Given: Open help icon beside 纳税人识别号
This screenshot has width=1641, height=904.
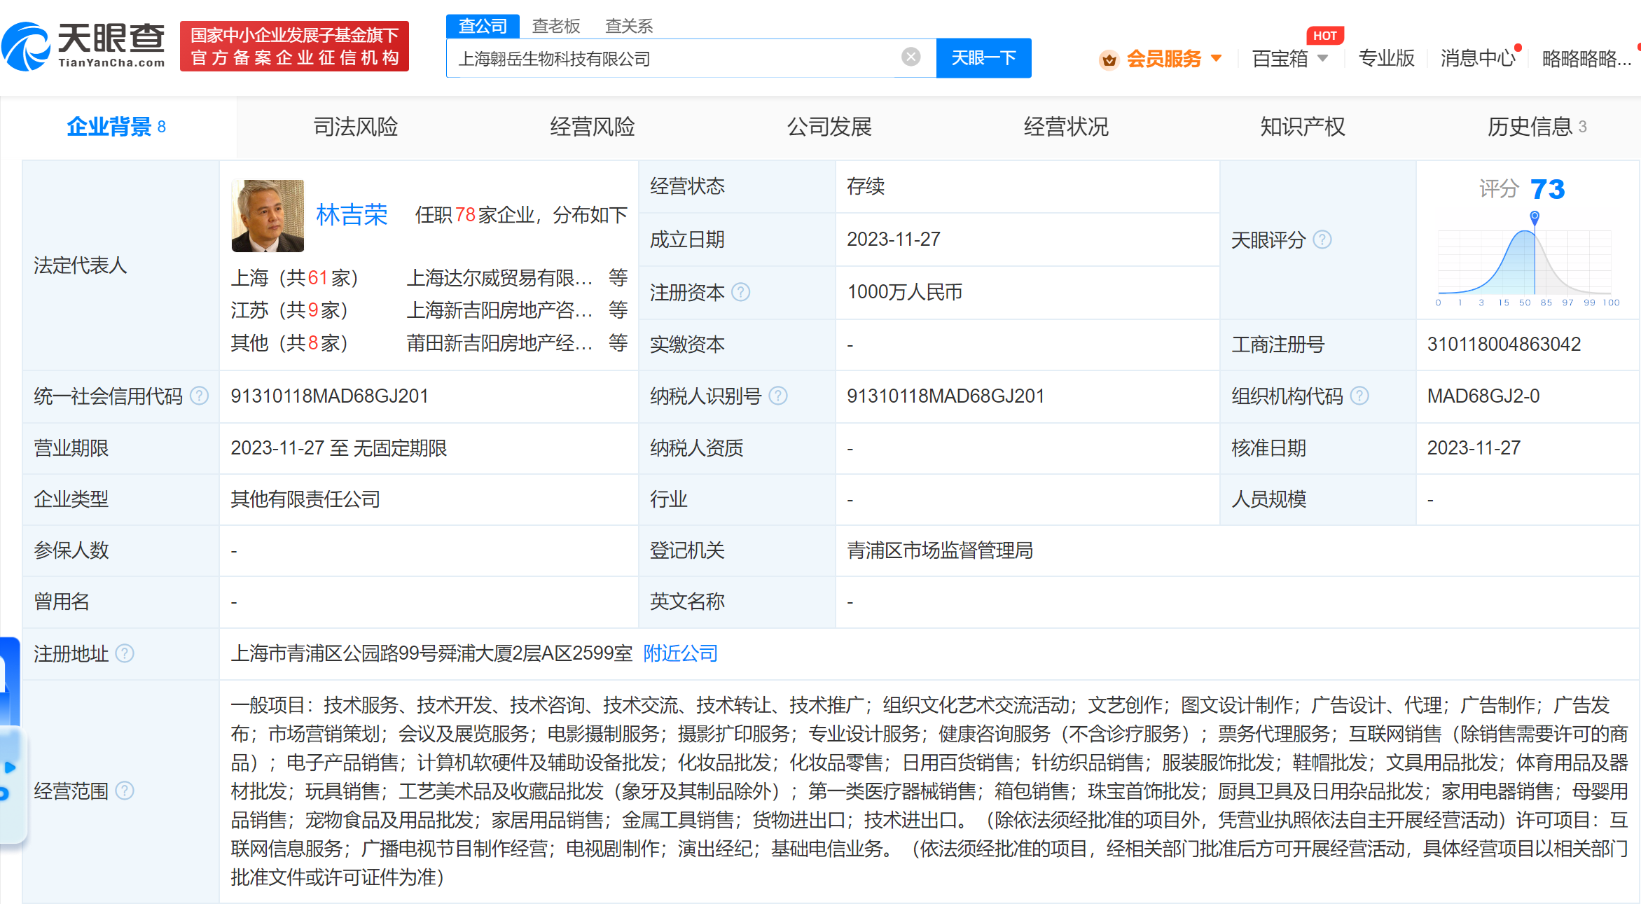Looking at the screenshot, I should tap(778, 396).
